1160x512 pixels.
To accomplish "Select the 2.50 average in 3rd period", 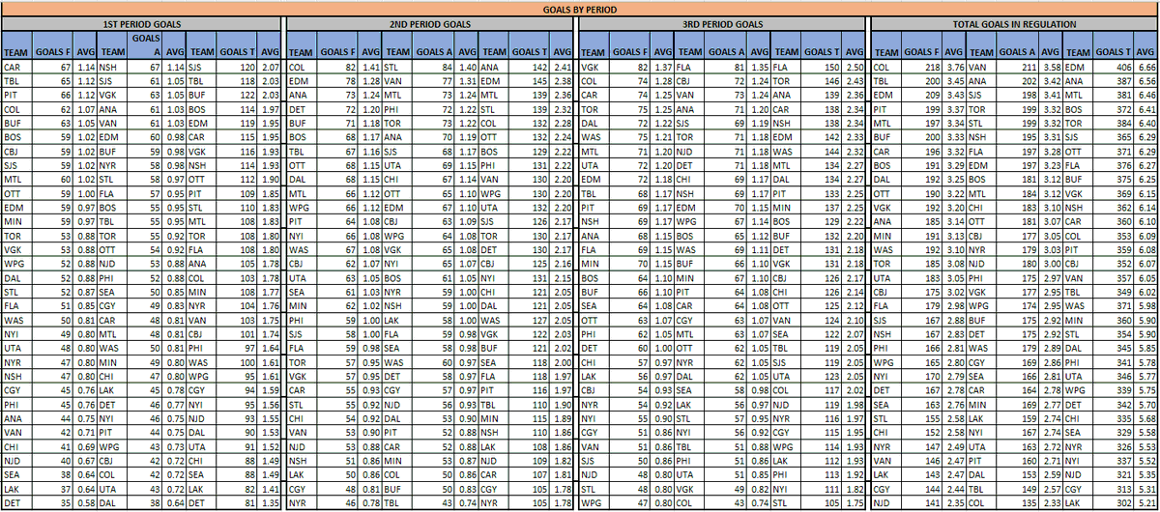I will (854, 69).
